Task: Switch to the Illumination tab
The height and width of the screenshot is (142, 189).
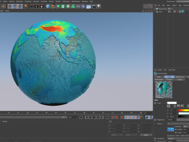Action: tap(159, 80)
